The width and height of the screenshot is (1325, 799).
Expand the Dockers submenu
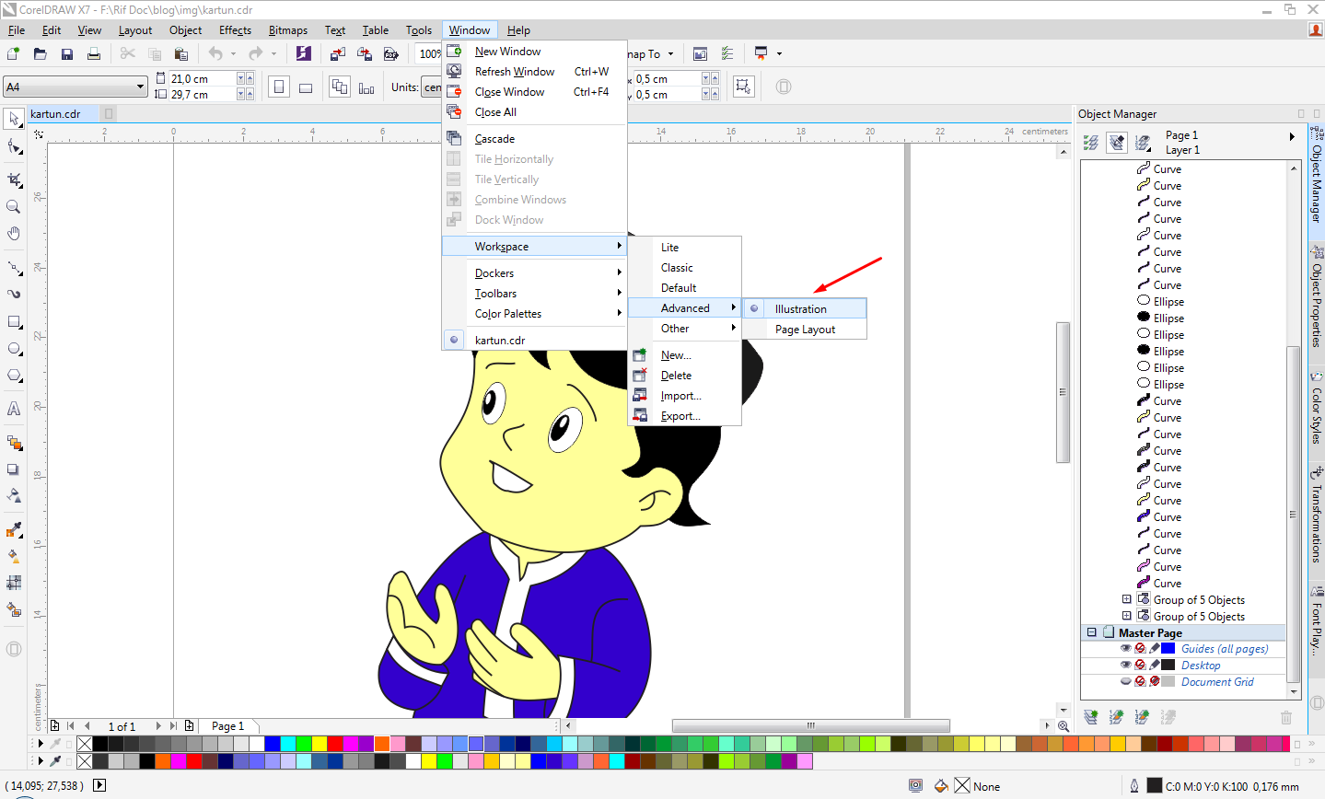pyautogui.click(x=516, y=272)
